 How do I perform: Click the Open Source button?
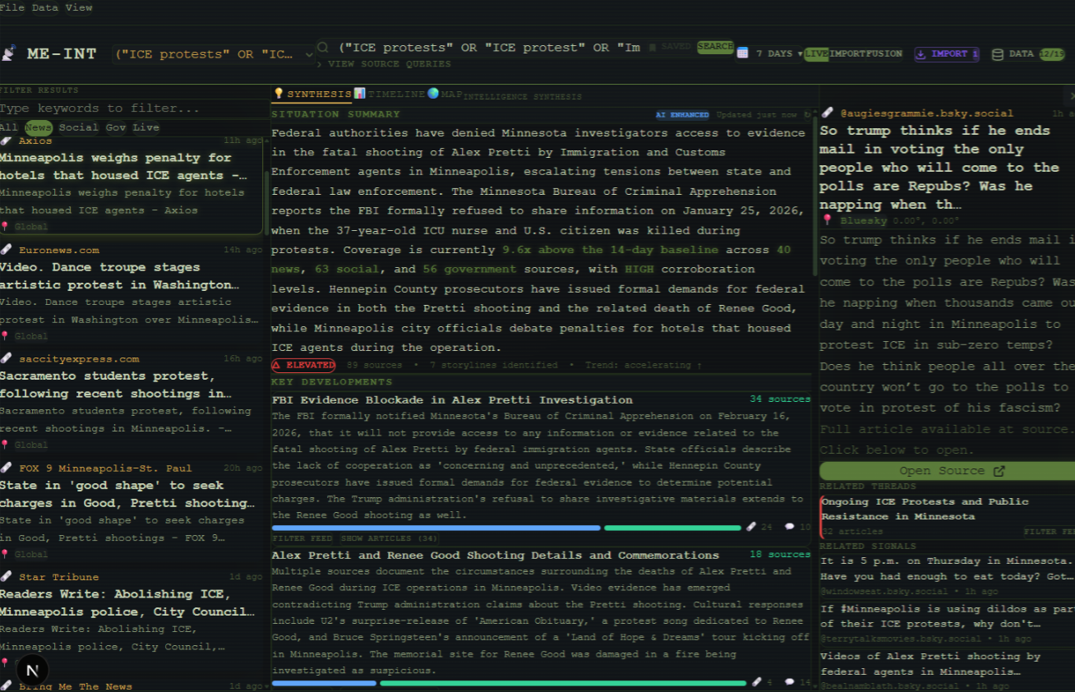(953, 470)
